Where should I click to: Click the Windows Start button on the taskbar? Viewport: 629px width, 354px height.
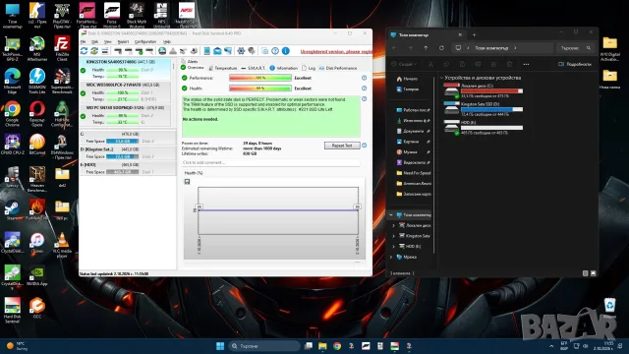pyautogui.click(x=220, y=346)
